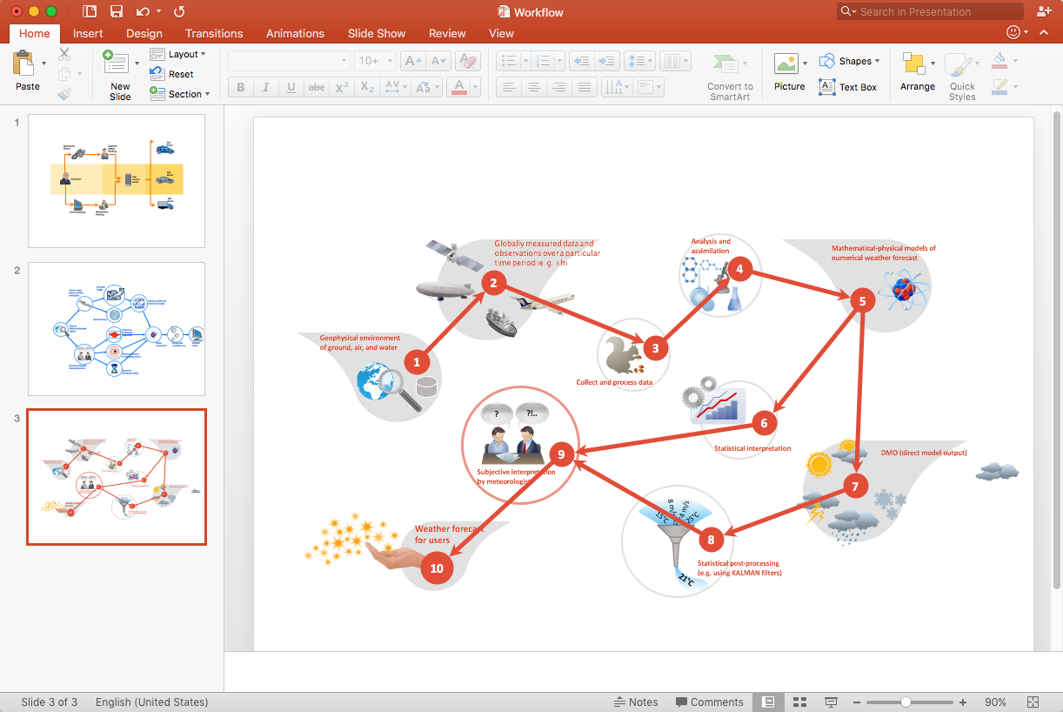Screen dimensions: 1063x712
Task: Toggle italic formatting
Action: (265, 87)
